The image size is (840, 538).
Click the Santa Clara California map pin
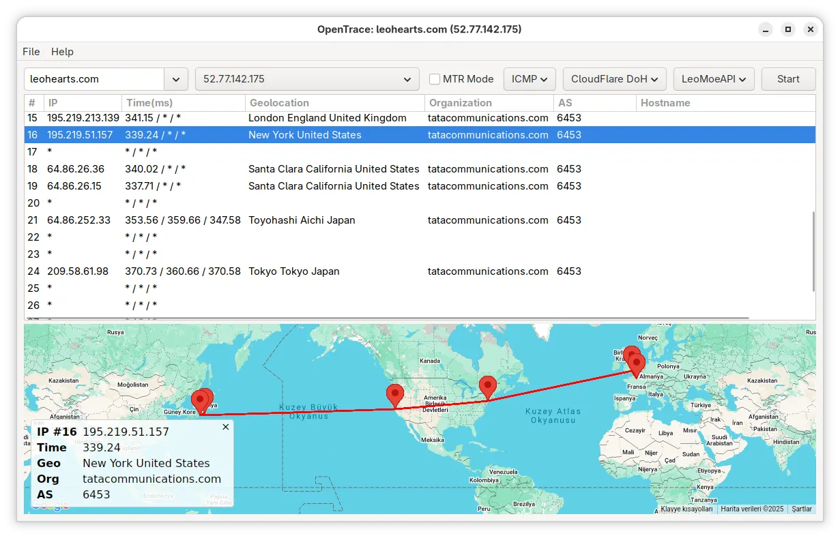394,396
